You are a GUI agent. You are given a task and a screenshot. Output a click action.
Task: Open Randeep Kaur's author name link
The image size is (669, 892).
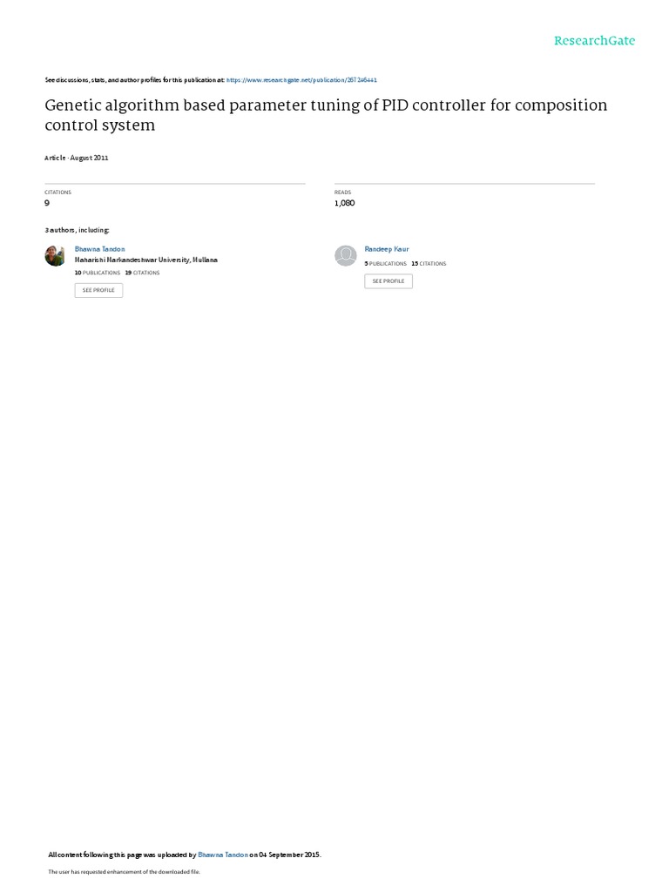386,249
